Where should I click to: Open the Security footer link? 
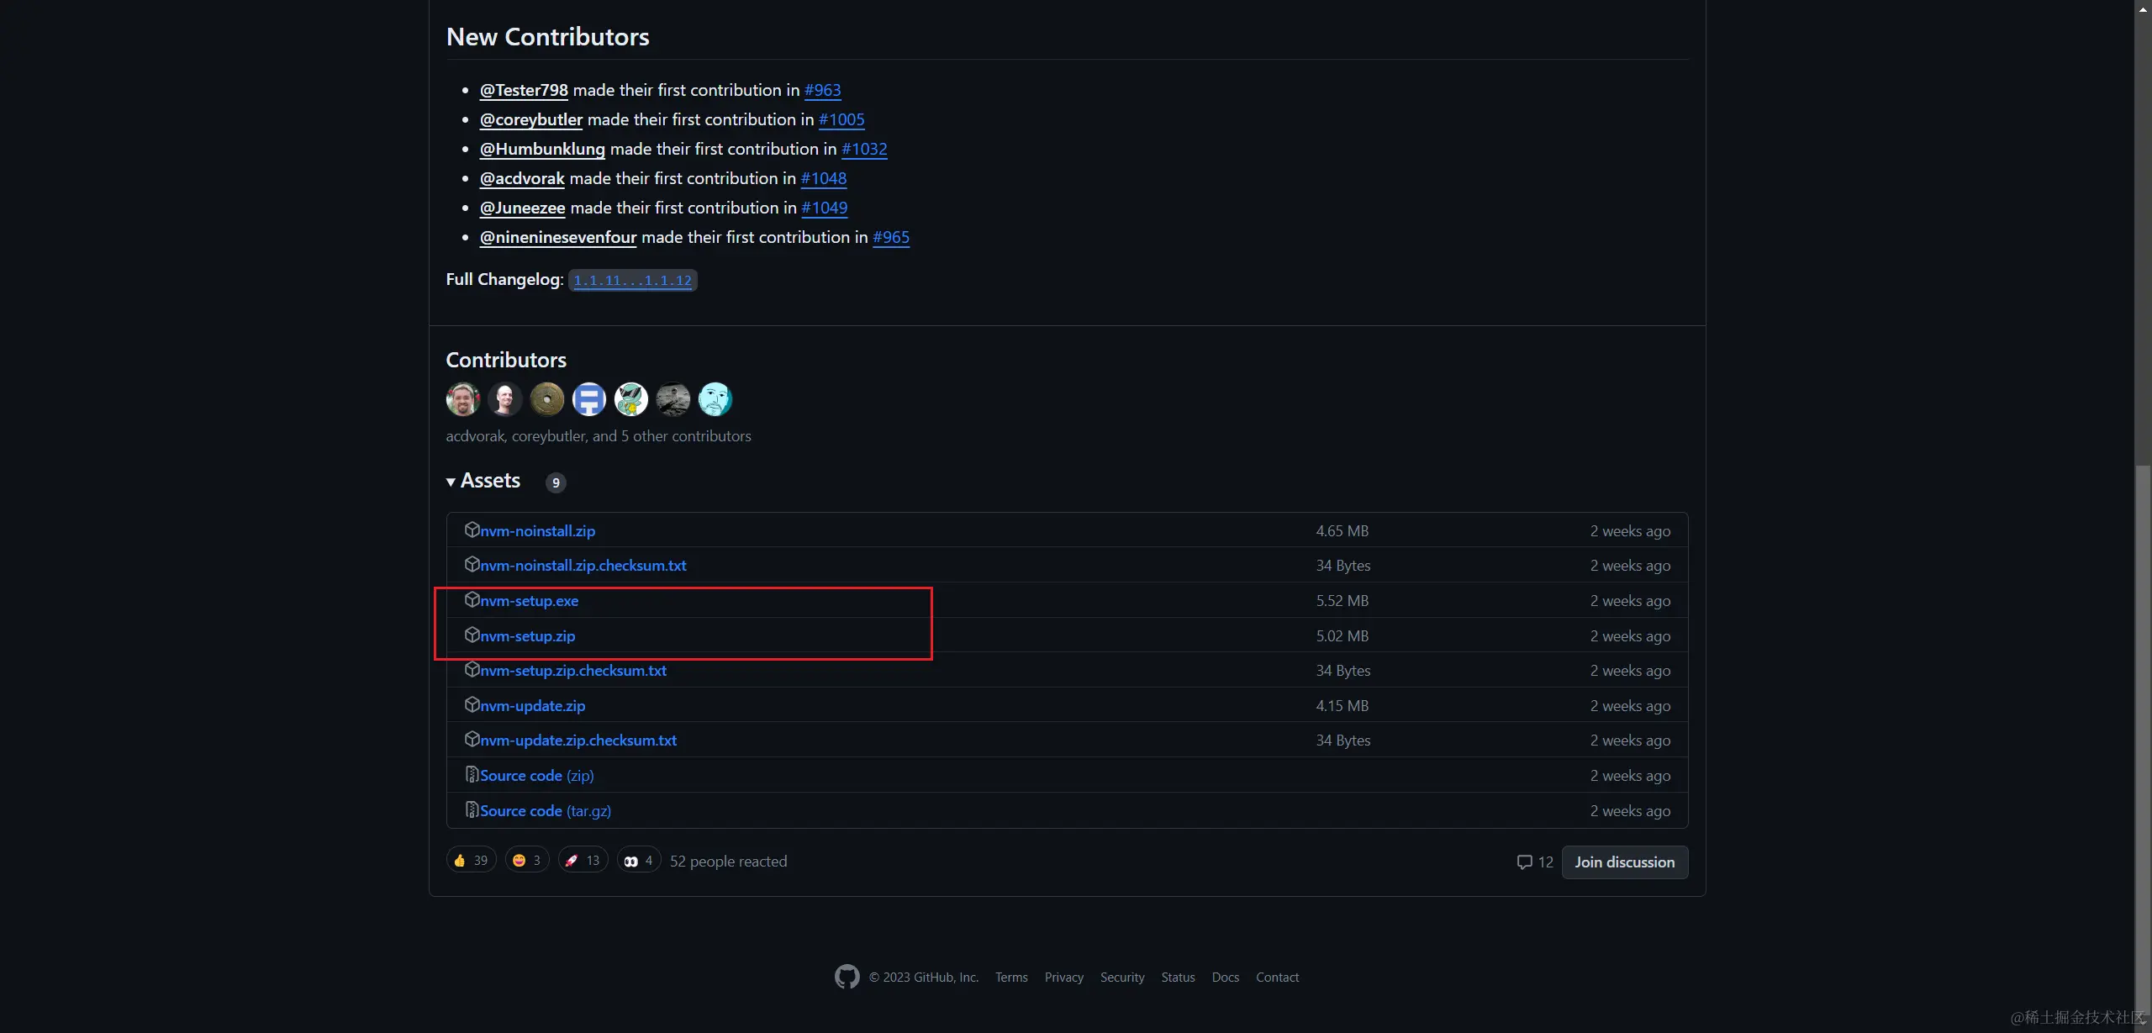pos(1121,978)
